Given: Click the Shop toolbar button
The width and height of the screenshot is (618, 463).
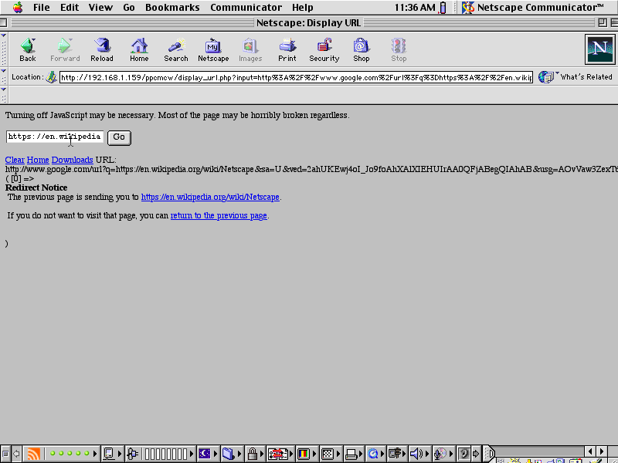Looking at the screenshot, I should (361, 49).
